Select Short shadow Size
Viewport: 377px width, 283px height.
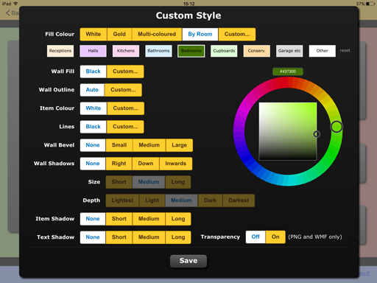[119, 182]
